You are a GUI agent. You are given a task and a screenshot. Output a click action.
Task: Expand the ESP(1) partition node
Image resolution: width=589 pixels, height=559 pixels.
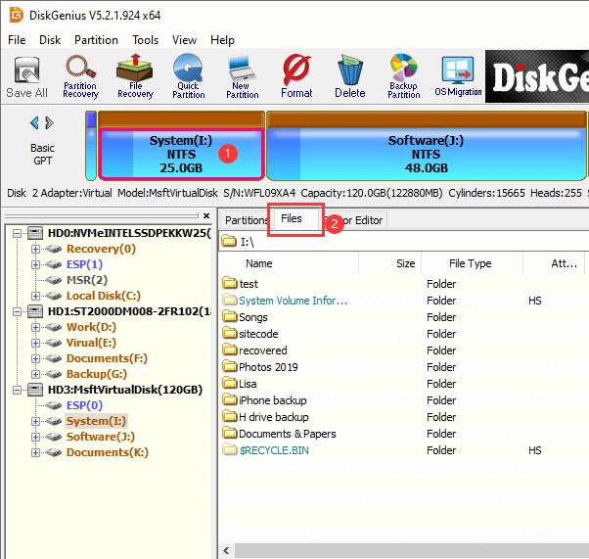point(35,264)
